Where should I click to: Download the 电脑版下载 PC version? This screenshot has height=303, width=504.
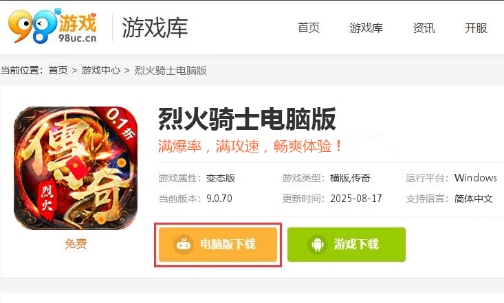(218, 245)
